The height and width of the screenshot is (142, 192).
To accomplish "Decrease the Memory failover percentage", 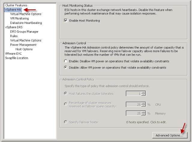I will pos(143,114).
